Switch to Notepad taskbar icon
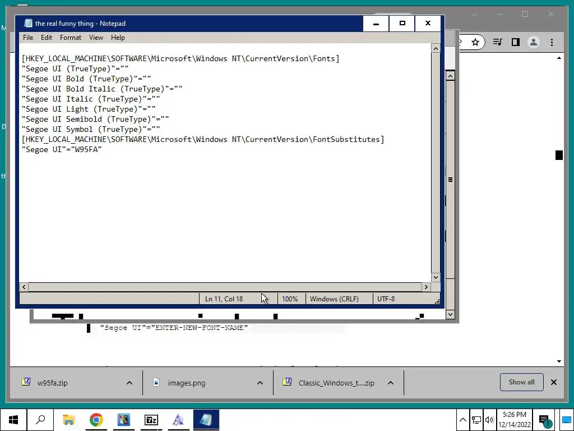The height and width of the screenshot is (431, 574). pyautogui.click(x=206, y=420)
